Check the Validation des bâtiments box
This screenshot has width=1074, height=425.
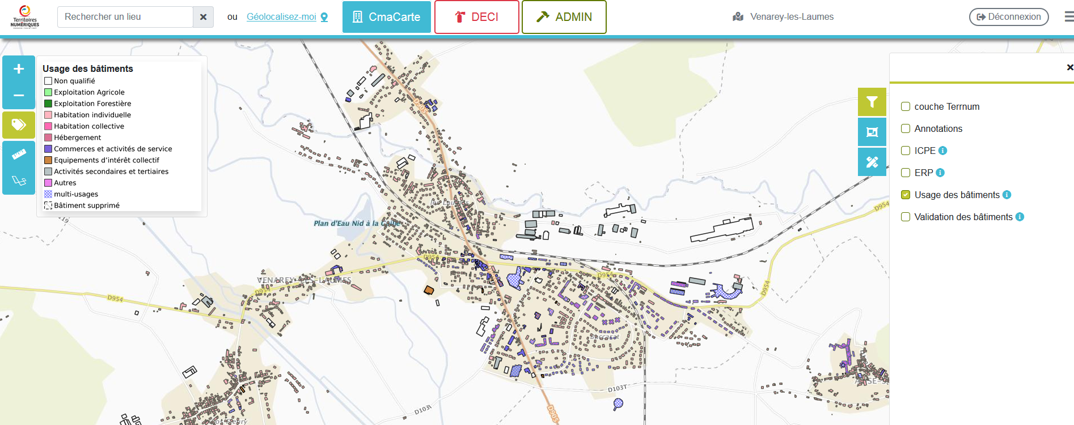click(906, 217)
